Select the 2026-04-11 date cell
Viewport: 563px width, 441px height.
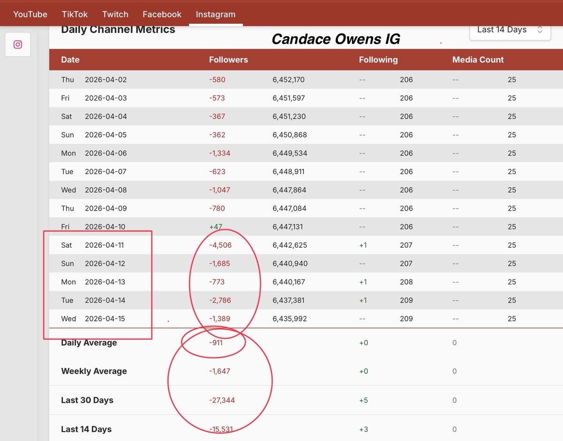coord(106,245)
